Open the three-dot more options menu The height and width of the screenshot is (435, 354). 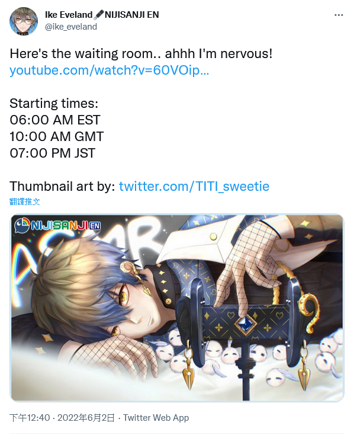point(339,15)
